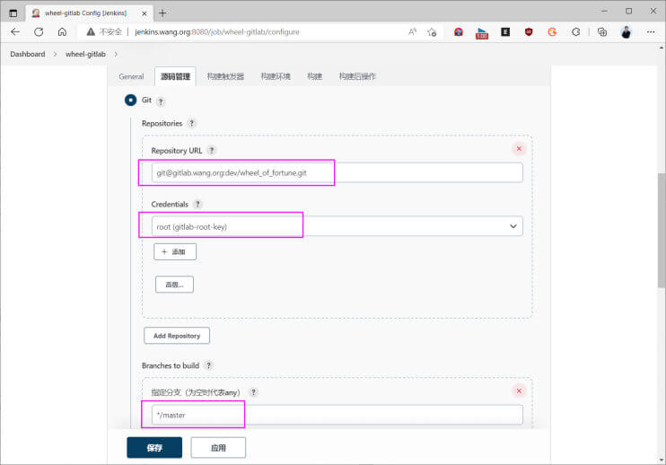Click the red shield extension icon

coord(529,31)
